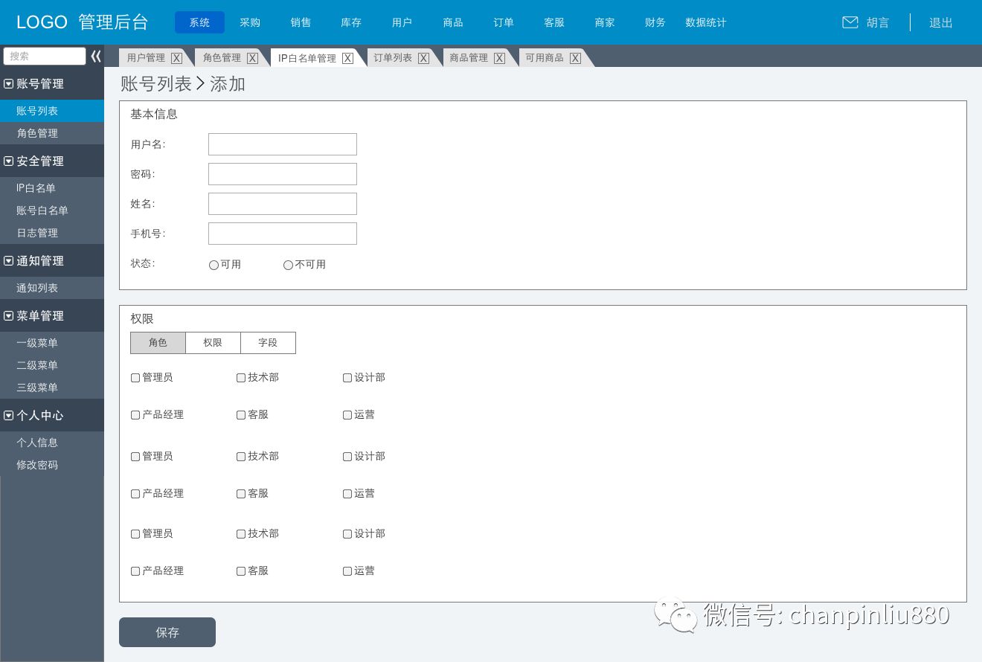
Task: Open 三级菜单 in the sidebar
Action: 52,388
